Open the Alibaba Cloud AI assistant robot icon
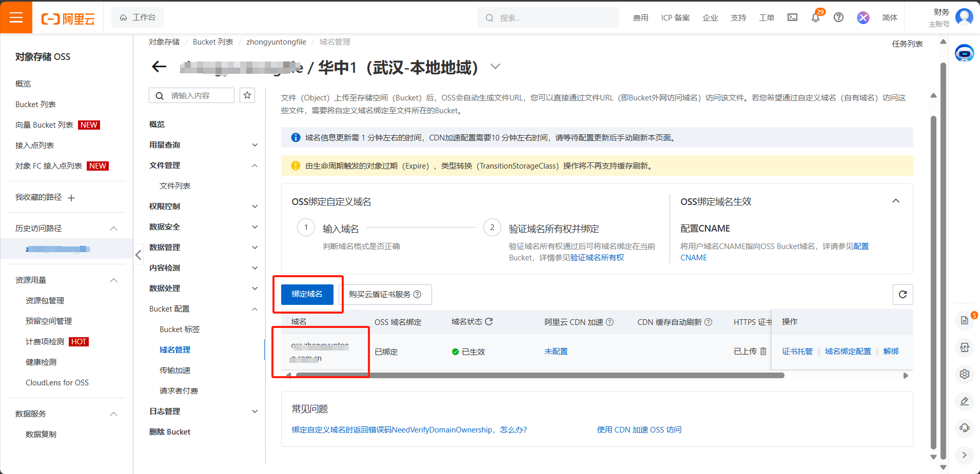Screen dimensions: 980x474 tap(964, 53)
